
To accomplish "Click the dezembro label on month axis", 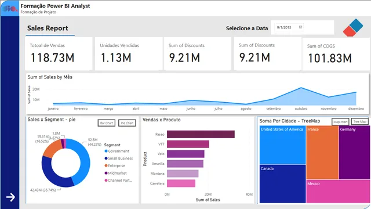I will (x=356, y=109).
